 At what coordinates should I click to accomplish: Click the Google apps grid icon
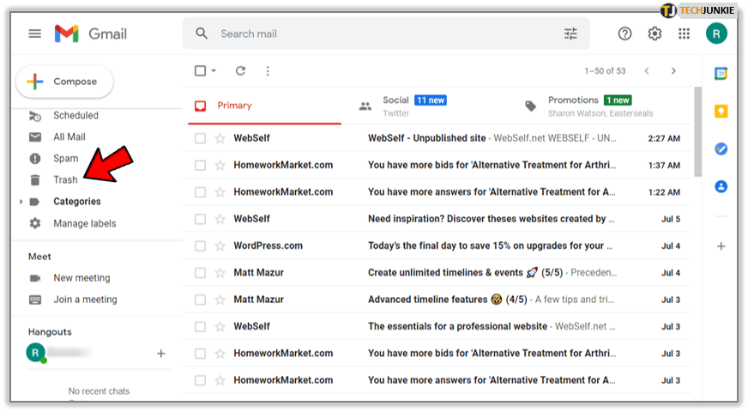coord(684,33)
